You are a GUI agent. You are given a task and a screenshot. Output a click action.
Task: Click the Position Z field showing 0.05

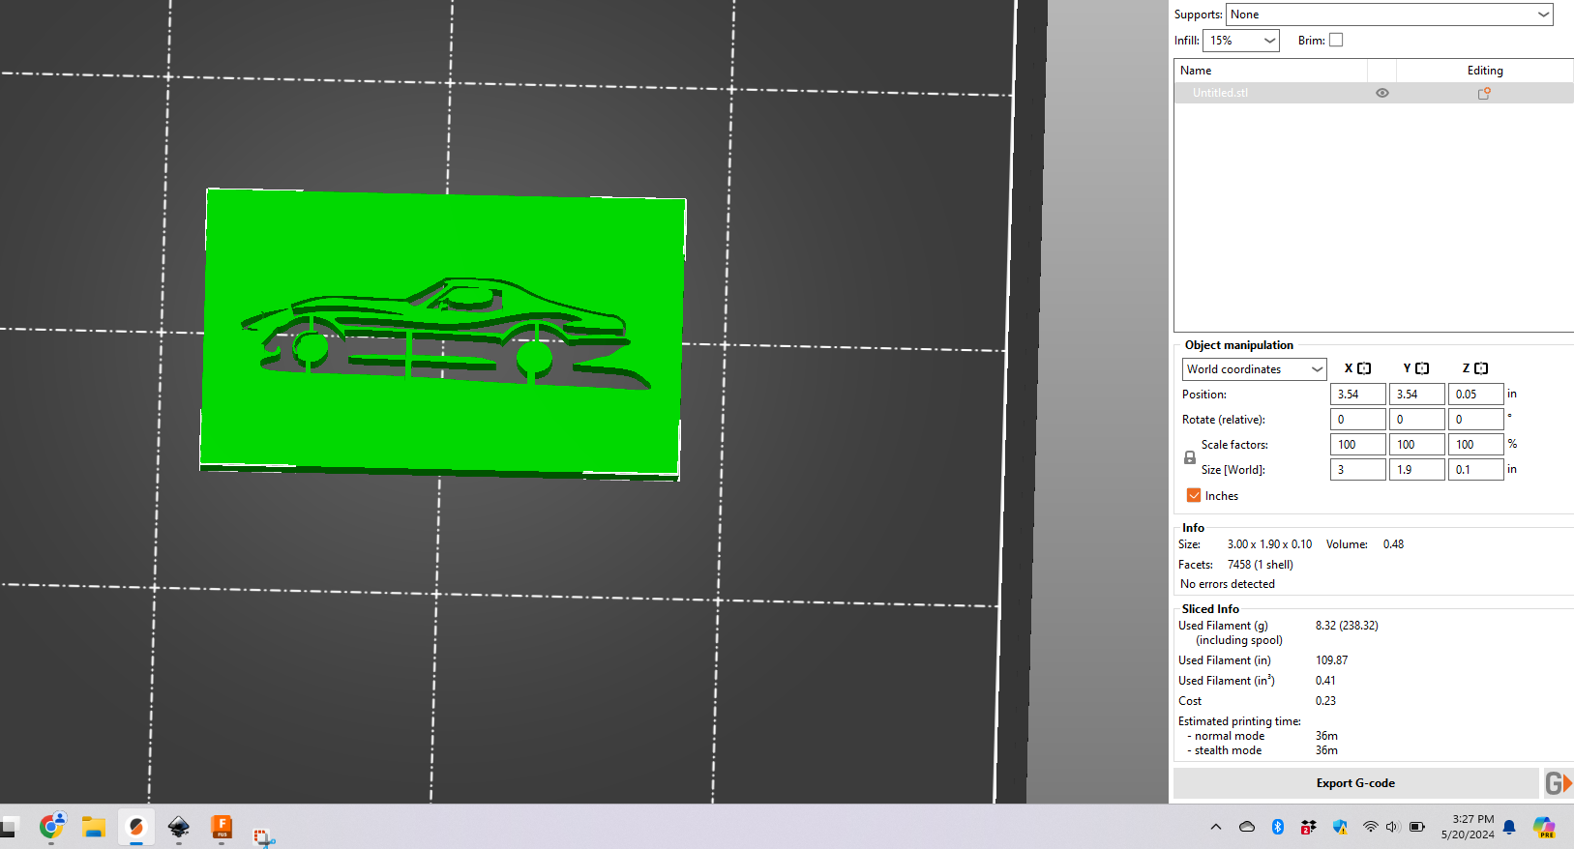pos(1476,395)
